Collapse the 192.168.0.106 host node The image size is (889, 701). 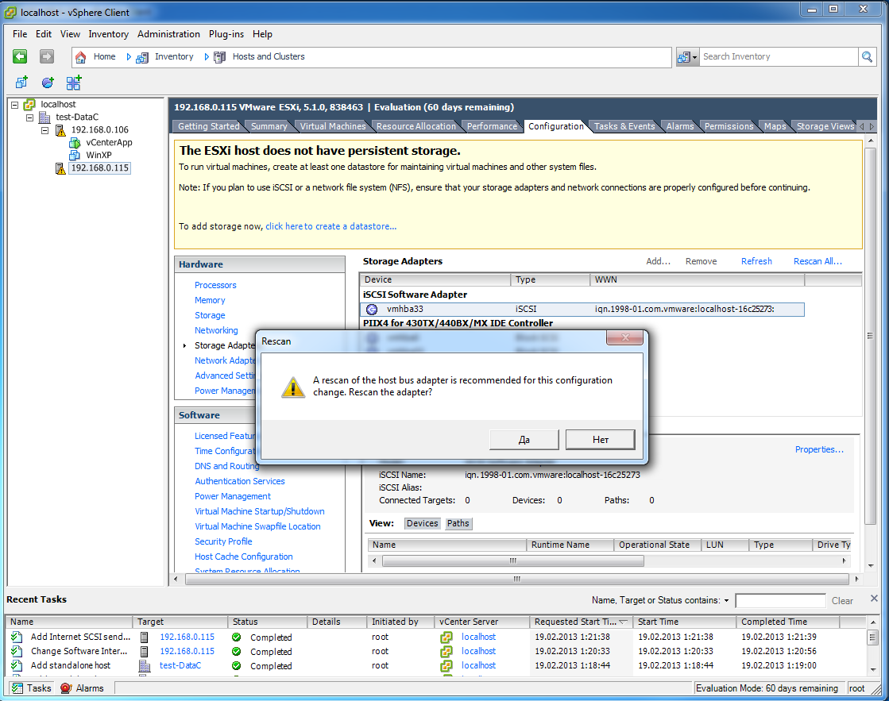[44, 130]
